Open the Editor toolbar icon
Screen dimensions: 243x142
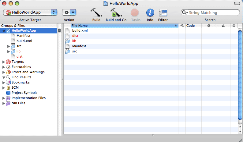click(163, 13)
